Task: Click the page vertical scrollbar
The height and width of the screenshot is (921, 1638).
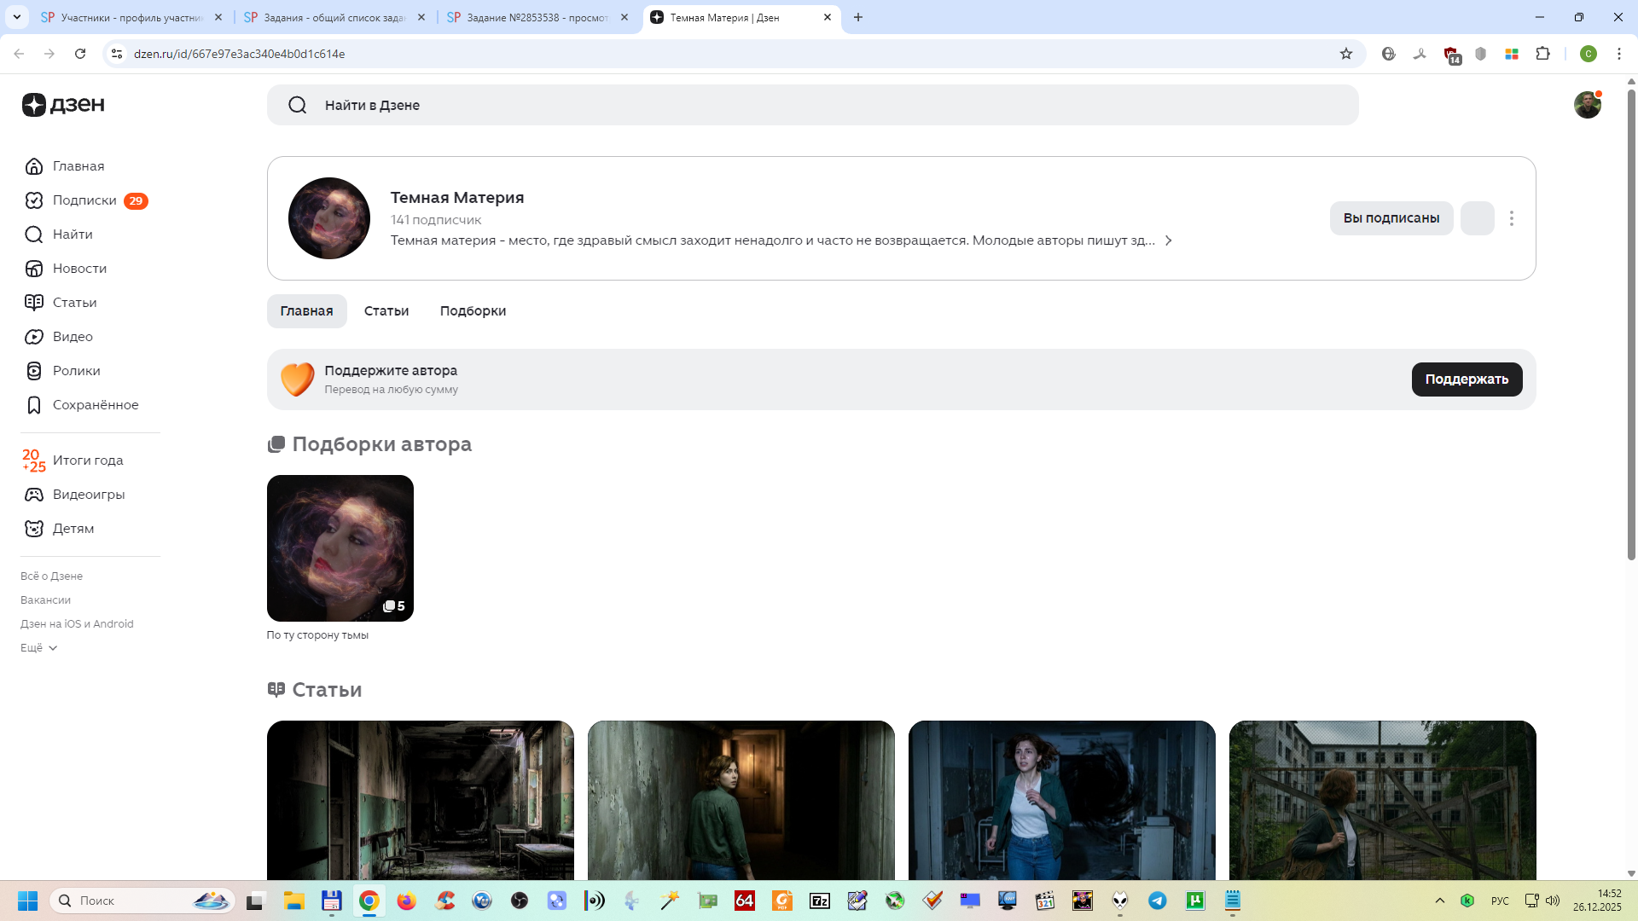Action: 1631,324
